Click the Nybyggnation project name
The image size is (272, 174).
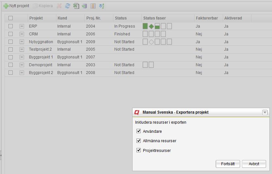click(x=41, y=42)
